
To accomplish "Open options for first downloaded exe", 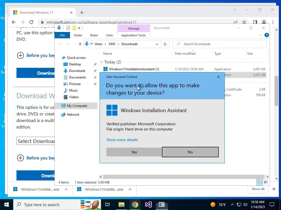I will pos(66,189).
